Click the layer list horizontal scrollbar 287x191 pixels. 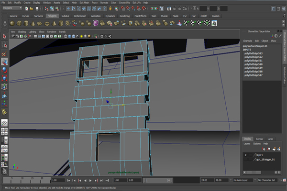click(254, 172)
